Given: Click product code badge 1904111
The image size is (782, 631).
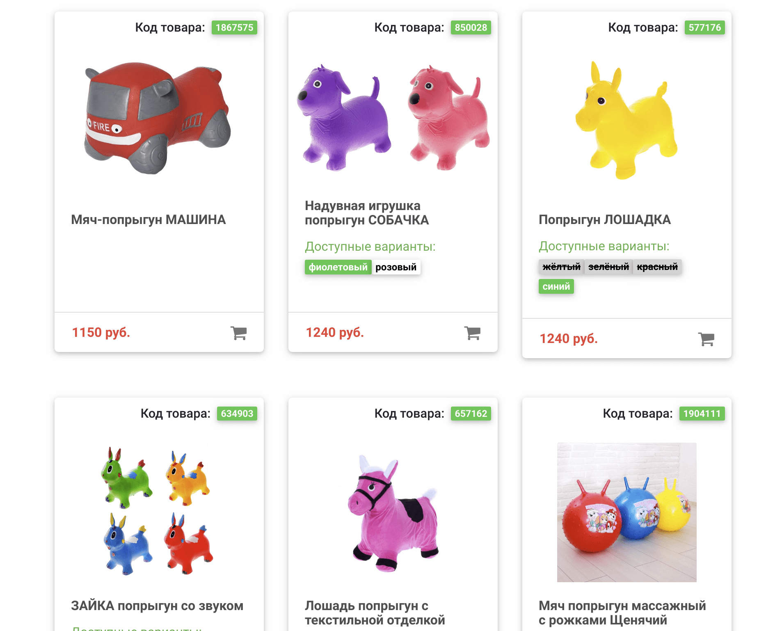Looking at the screenshot, I should [702, 414].
